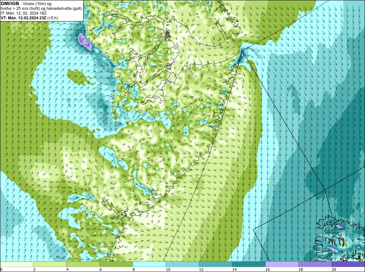Viewport: 365px width, 272px height.
Task: Click the legend label '20'
Action: 334,269
